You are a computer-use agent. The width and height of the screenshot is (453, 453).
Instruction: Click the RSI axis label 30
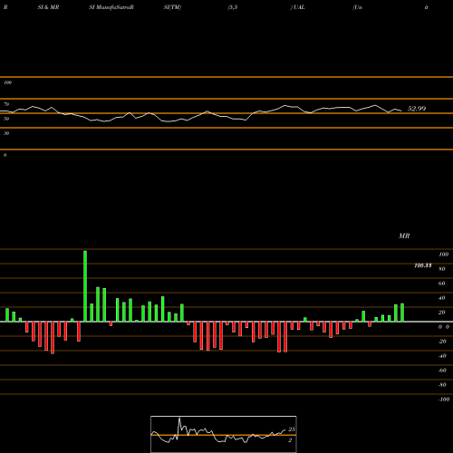tap(6, 133)
